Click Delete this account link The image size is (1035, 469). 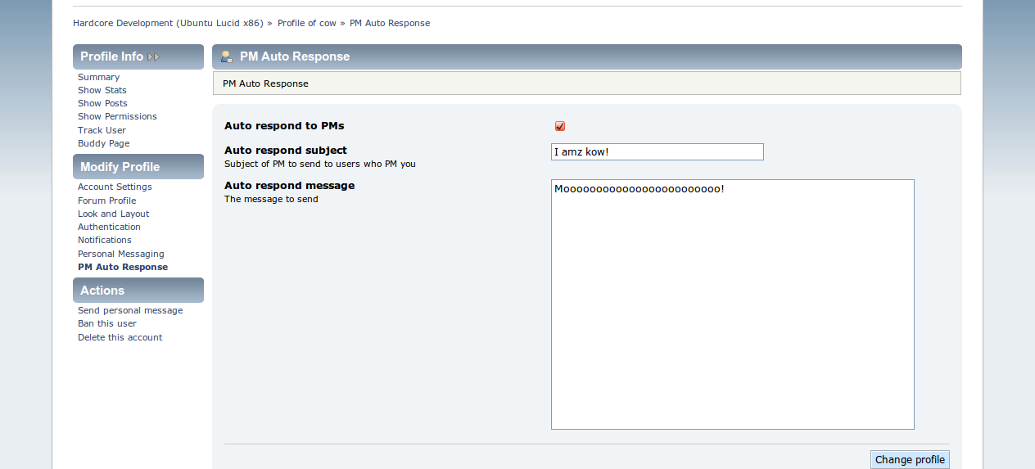pos(120,337)
